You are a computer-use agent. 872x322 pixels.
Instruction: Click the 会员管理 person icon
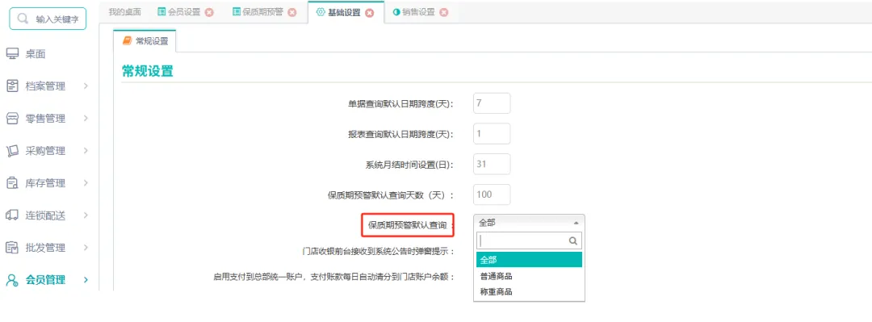(x=12, y=280)
